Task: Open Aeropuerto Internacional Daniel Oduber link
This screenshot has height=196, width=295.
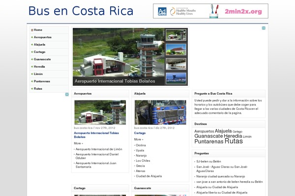Action: point(97,156)
